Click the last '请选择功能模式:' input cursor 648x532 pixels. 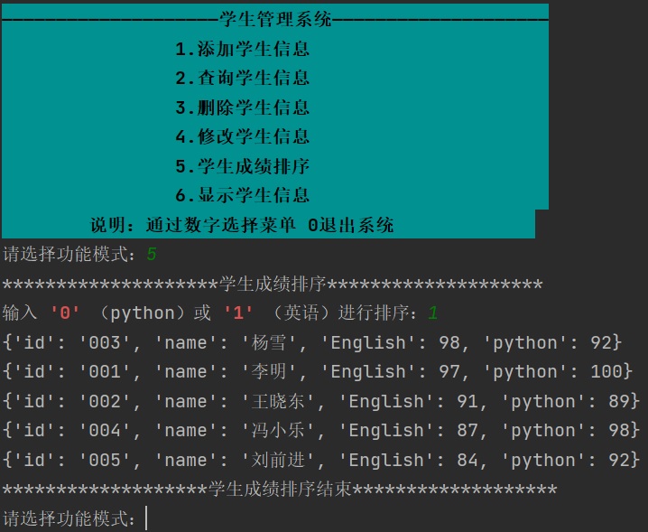(x=146, y=518)
